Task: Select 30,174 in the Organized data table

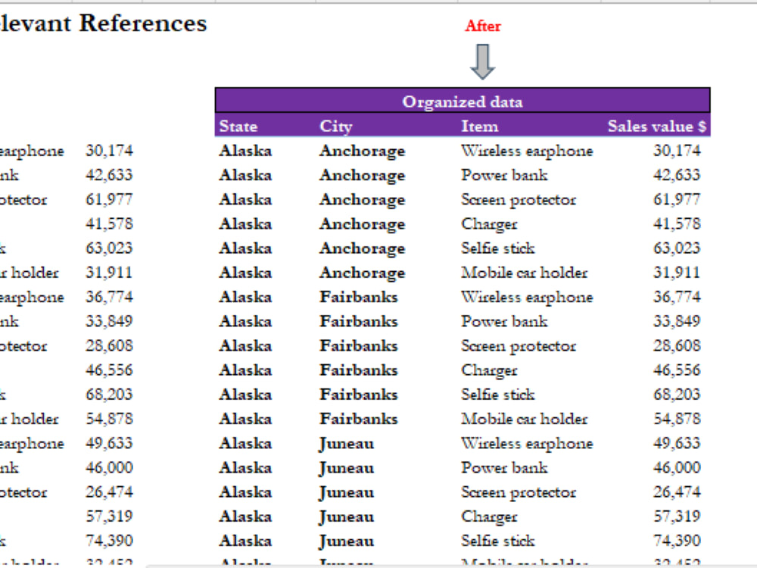Action: (677, 151)
